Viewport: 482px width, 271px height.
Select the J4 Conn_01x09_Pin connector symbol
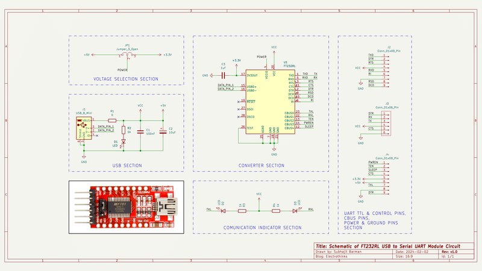click(x=386, y=177)
